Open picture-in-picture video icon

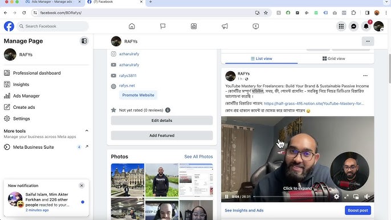[356, 197]
